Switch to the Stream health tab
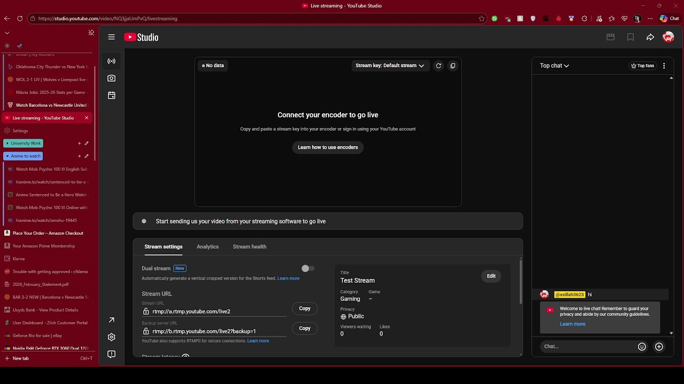The width and height of the screenshot is (684, 384). tap(250, 246)
